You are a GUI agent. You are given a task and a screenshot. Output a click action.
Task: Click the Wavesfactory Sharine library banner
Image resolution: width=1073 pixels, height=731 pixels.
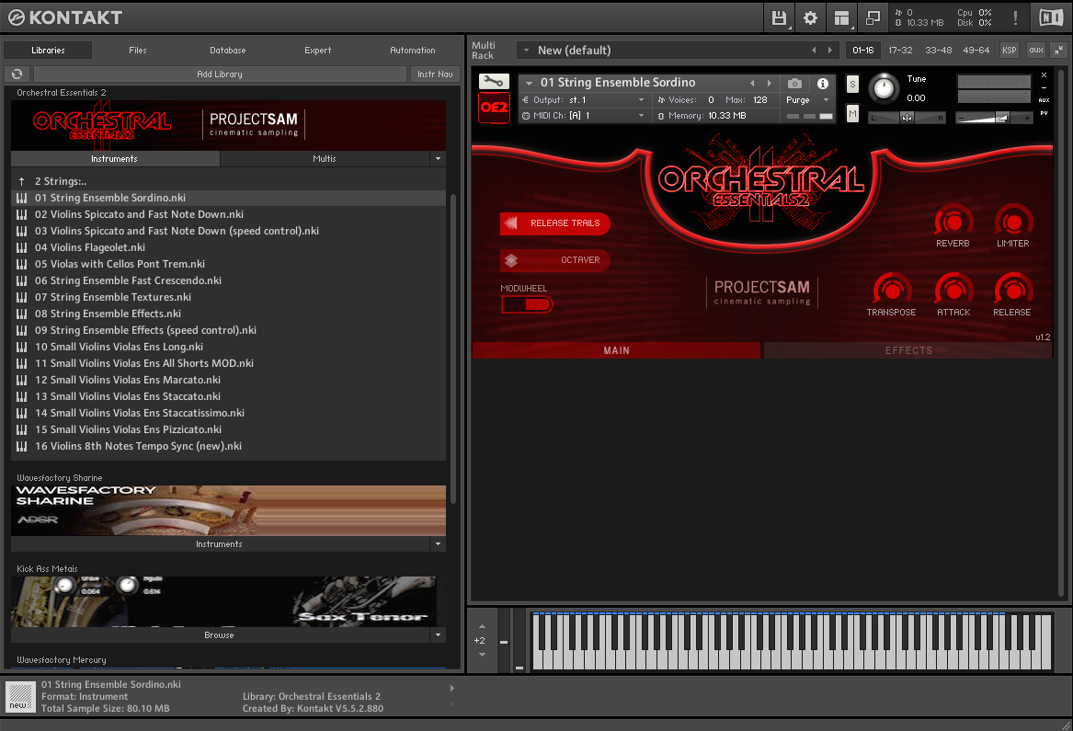(x=229, y=510)
